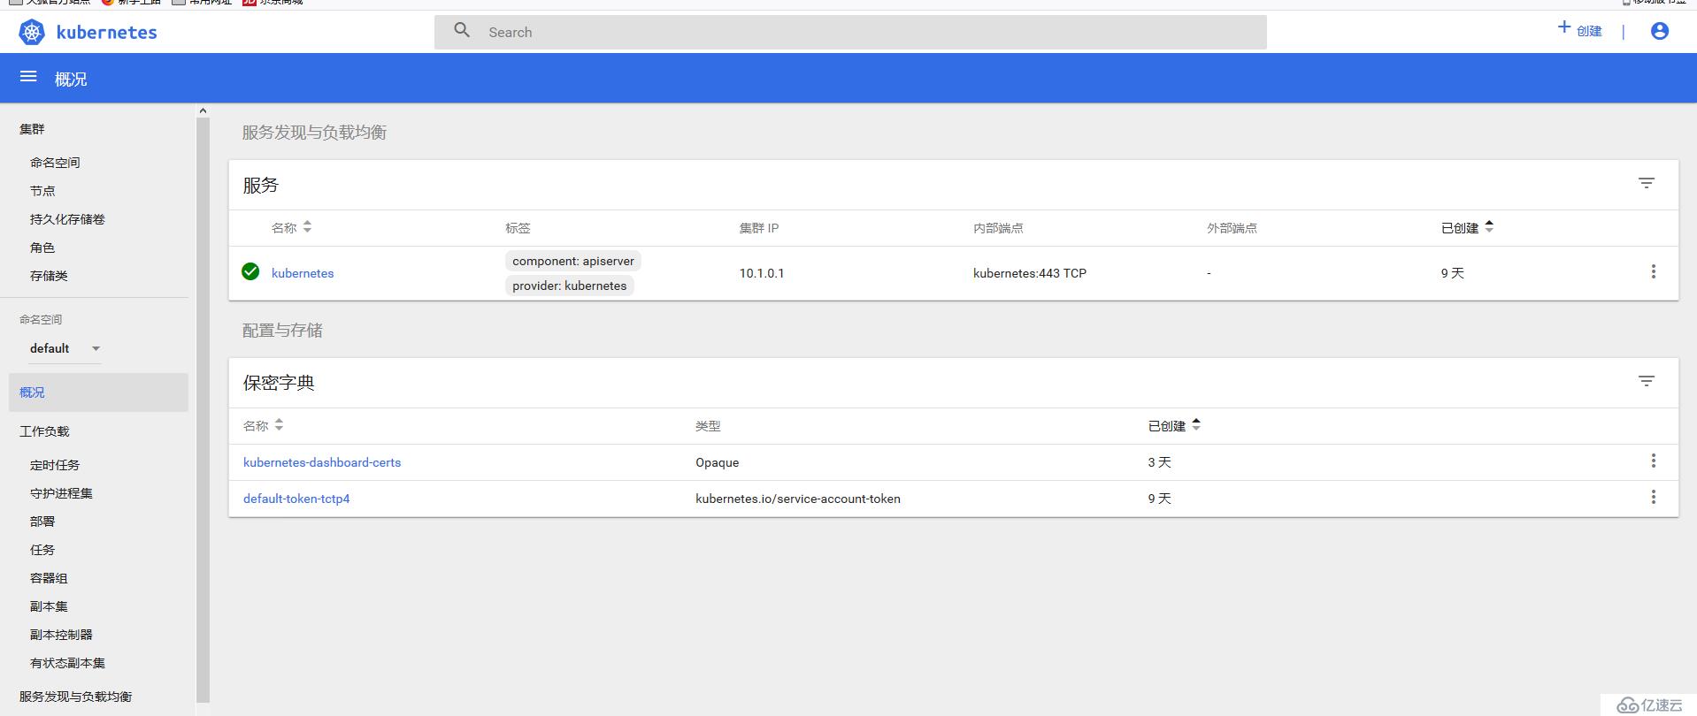Click the 保密字典 card title
The image size is (1697, 716).
[x=279, y=383]
